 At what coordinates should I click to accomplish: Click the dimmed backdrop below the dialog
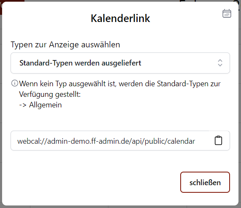[x=120, y=207]
